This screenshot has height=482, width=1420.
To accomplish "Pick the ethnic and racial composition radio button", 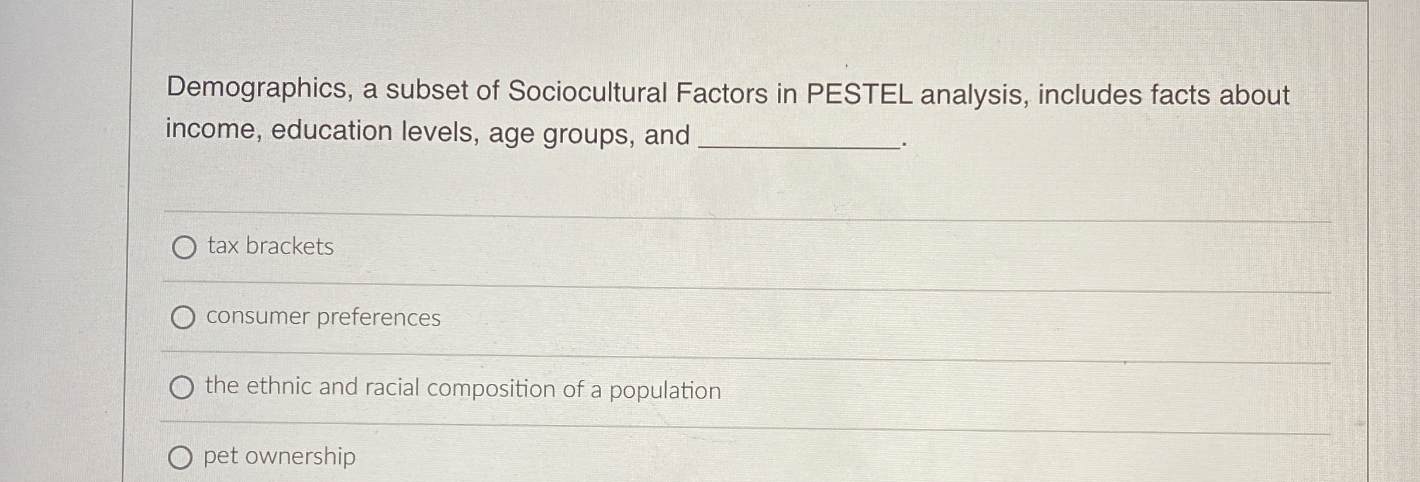I will pos(181,387).
